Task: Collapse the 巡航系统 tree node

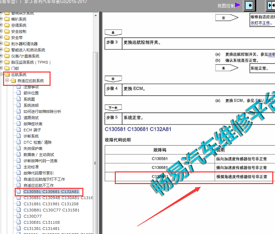Action: tap(1, 74)
